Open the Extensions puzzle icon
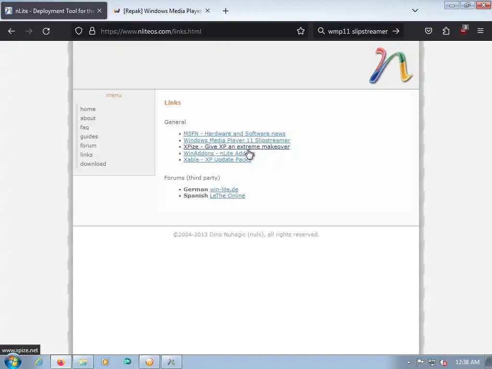Viewport: 492px width, 369px height. click(x=446, y=31)
